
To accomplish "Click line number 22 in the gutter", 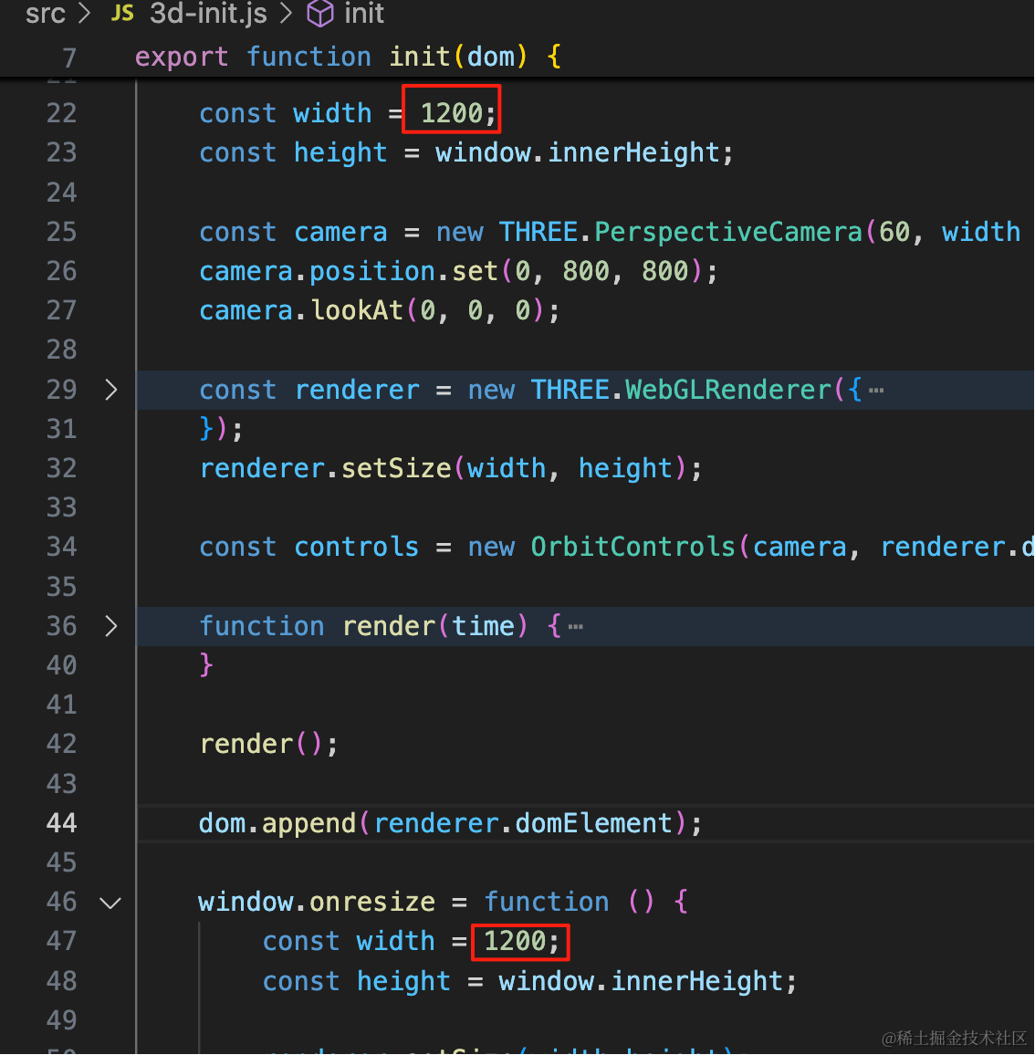I will 61,113.
